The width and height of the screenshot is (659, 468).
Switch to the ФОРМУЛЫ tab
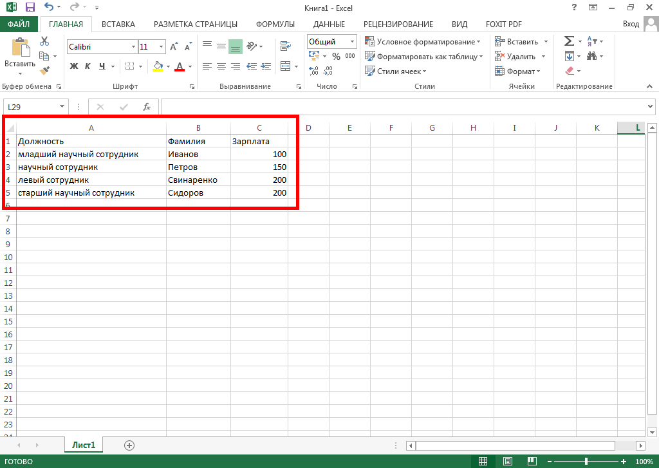(x=275, y=24)
